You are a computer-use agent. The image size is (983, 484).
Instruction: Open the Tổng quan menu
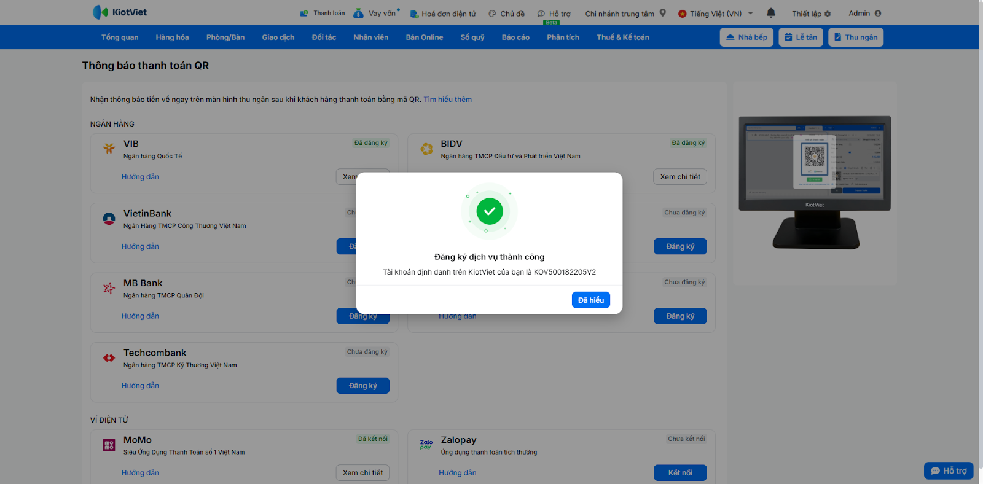(120, 37)
